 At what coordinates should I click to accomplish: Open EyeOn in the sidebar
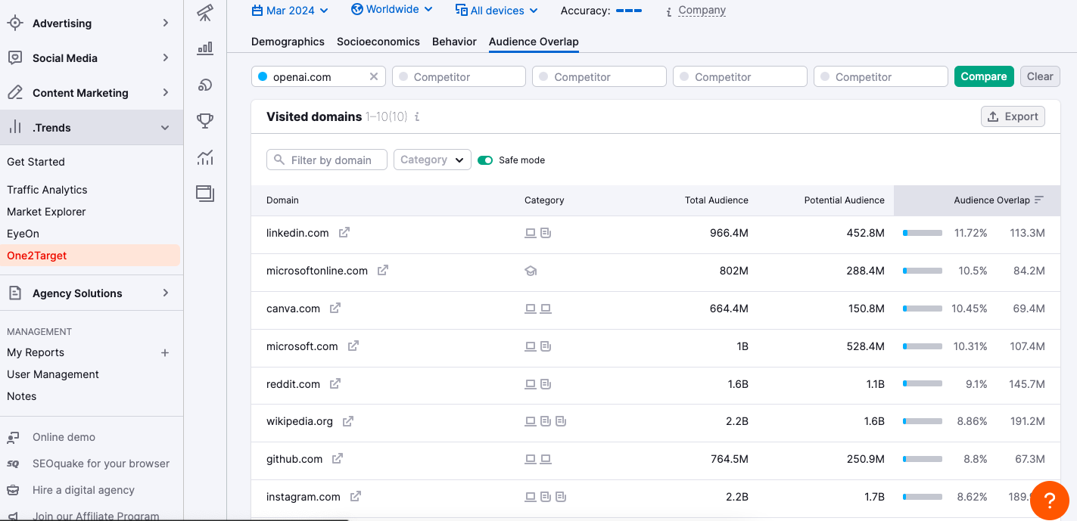tap(23, 234)
